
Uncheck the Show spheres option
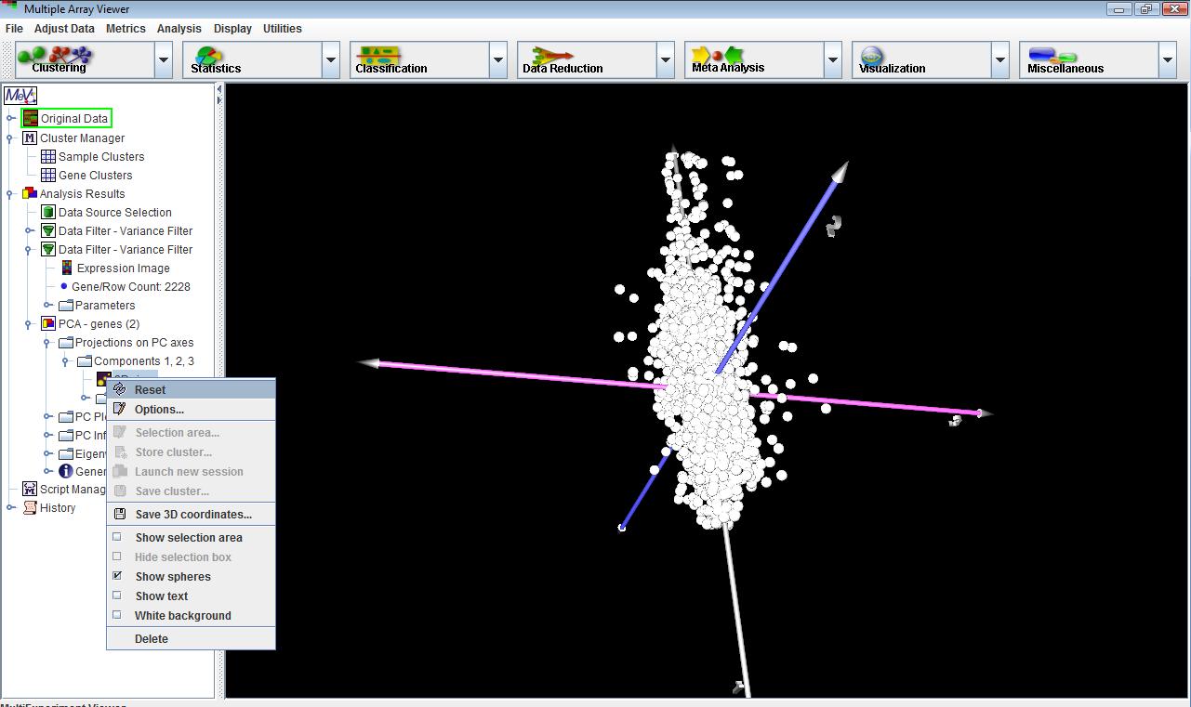(117, 576)
